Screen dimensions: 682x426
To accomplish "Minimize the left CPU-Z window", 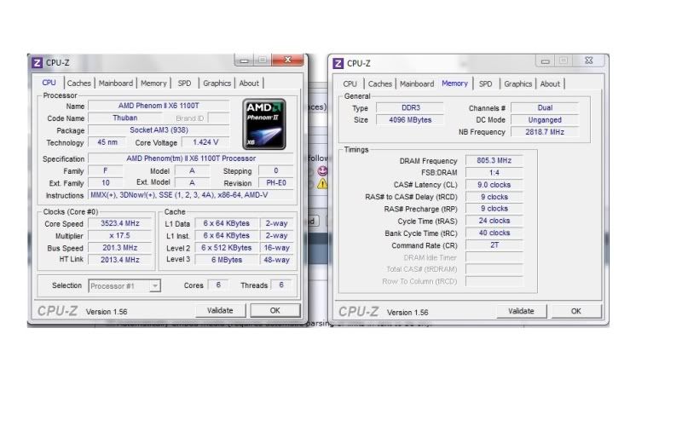I will point(244,60).
